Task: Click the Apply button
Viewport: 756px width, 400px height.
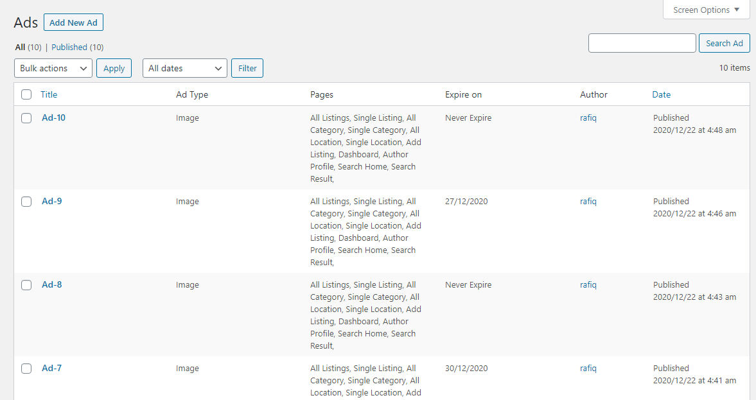Action: tap(114, 68)
